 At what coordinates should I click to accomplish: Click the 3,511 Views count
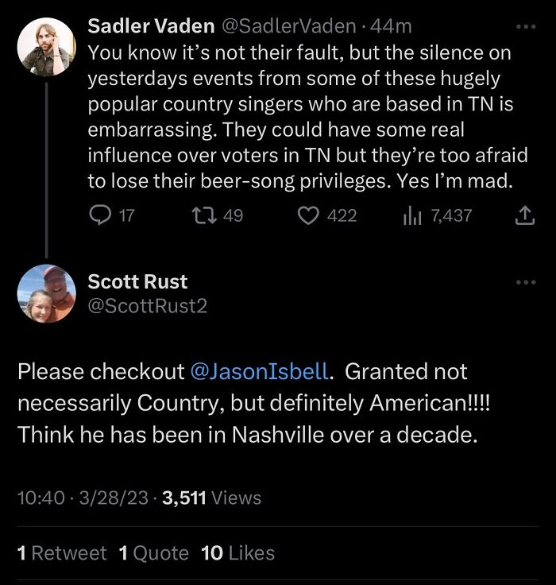tap(211, 498)
